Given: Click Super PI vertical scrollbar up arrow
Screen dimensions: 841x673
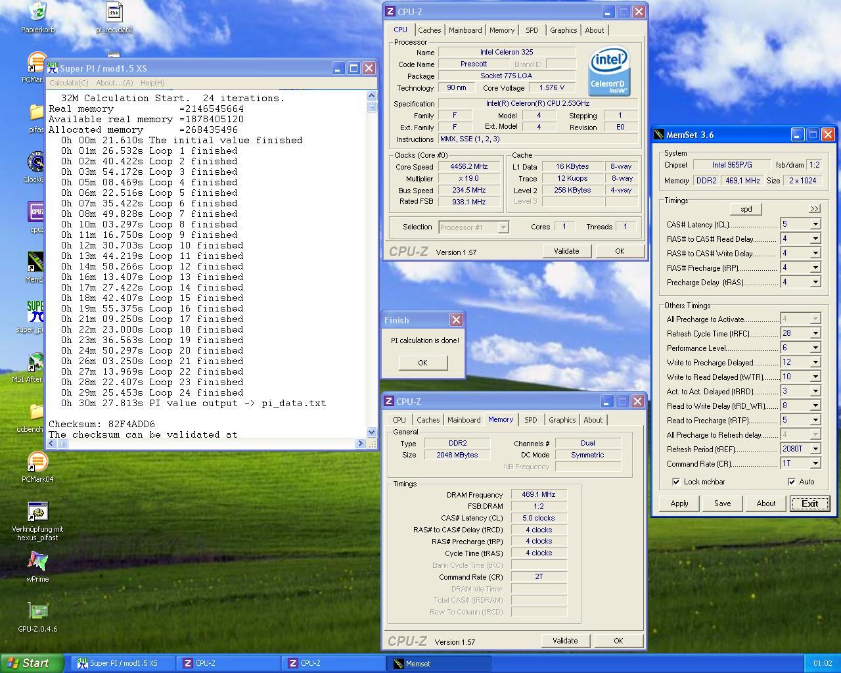Looking at the screenshot, I should 372,96.
